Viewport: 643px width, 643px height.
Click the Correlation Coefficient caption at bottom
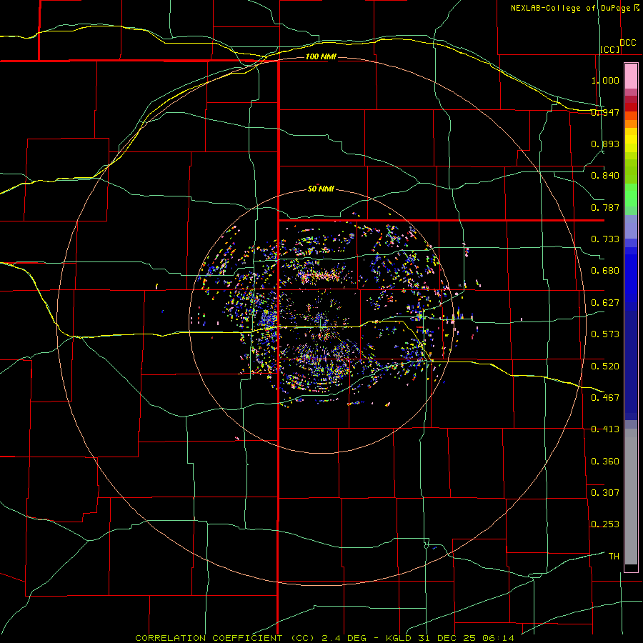(325, 638)
